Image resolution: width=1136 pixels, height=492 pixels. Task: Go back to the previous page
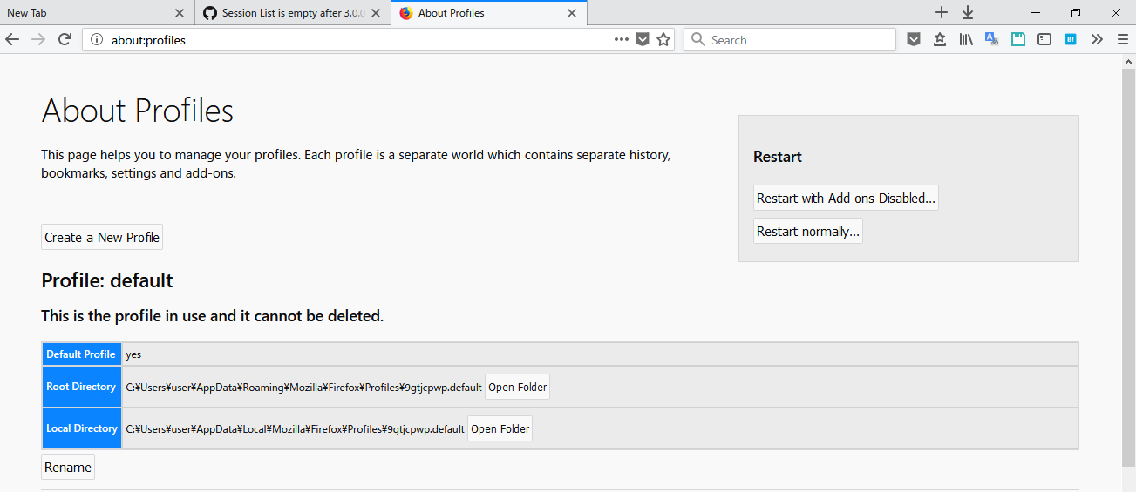tap(12, 39)
